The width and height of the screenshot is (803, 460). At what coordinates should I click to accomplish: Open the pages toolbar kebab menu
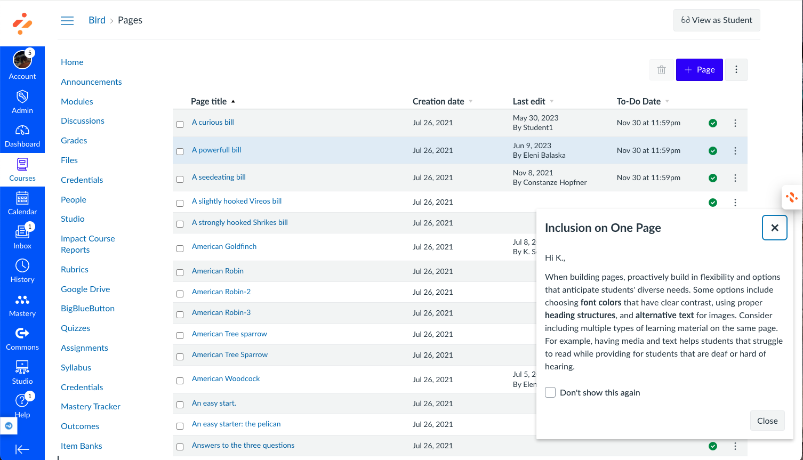[x=736, y=70]
